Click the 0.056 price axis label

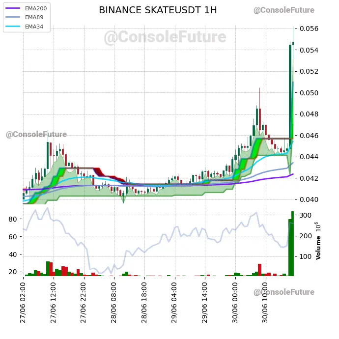[x=309, y=28]
